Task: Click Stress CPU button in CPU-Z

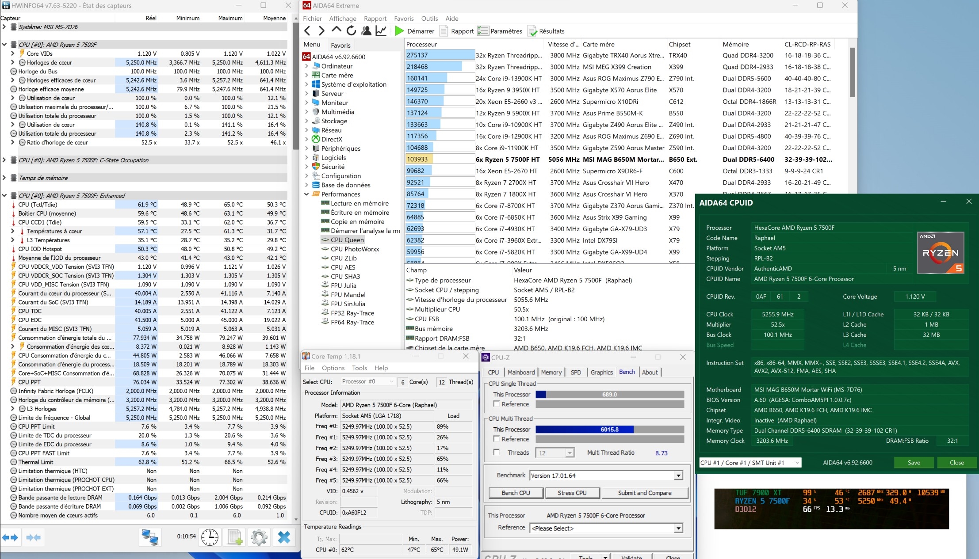Action: tap(572, 493)
